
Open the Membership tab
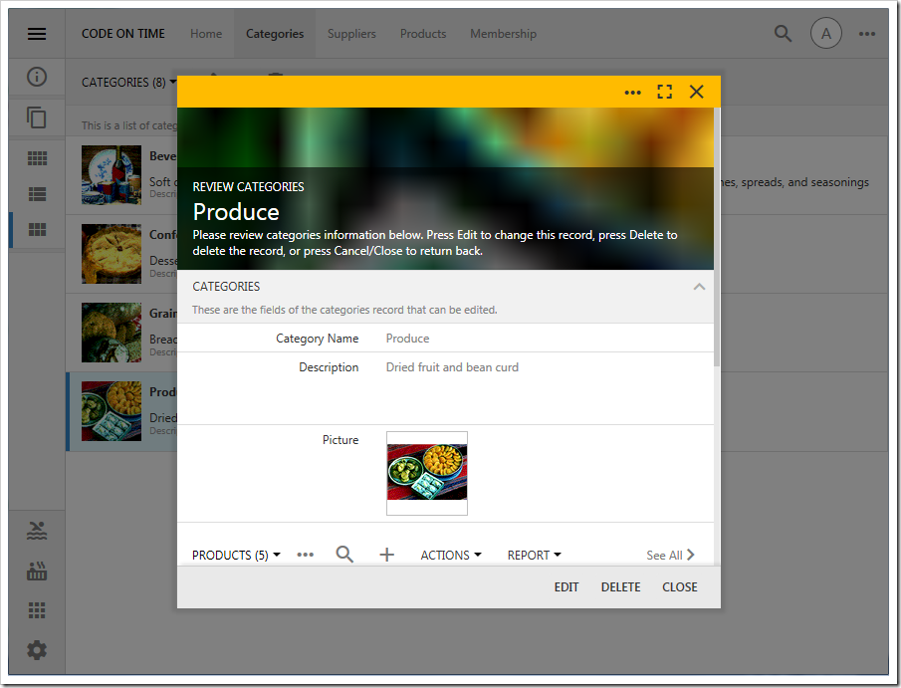coord(503,34)
